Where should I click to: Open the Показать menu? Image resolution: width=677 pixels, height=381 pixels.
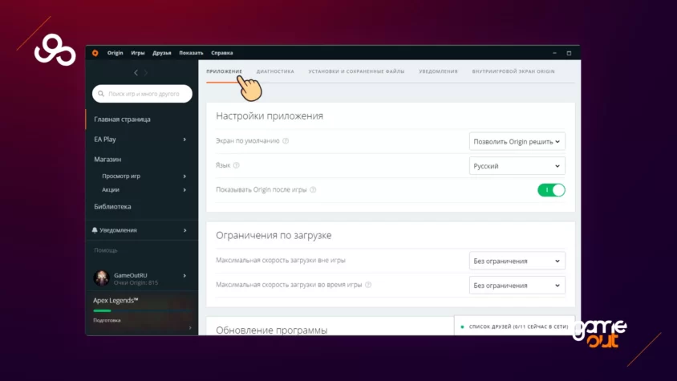click(x=191, y=53)
